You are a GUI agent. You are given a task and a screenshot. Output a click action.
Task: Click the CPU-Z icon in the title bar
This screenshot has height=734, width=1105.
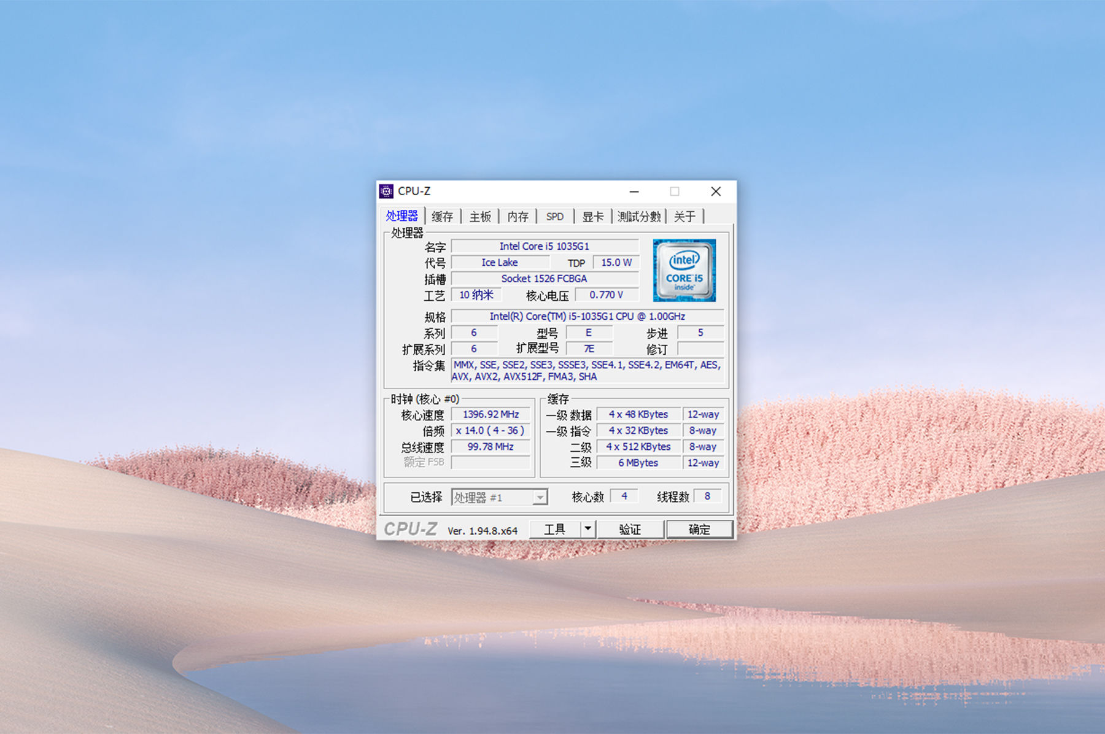pos(387,191)
